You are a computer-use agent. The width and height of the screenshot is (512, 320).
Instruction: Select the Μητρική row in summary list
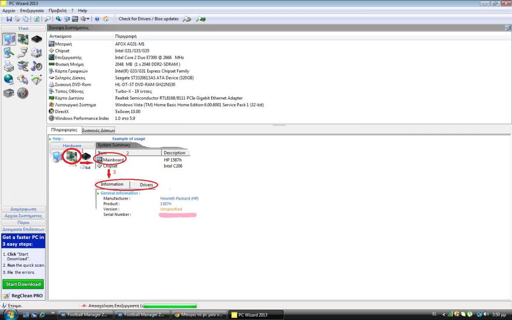tap(279, 44)
